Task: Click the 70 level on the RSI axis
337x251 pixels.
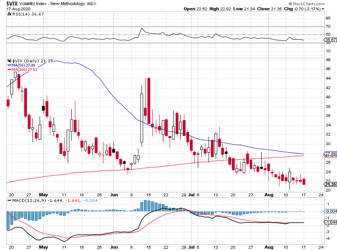Action: tap(328, 26)
